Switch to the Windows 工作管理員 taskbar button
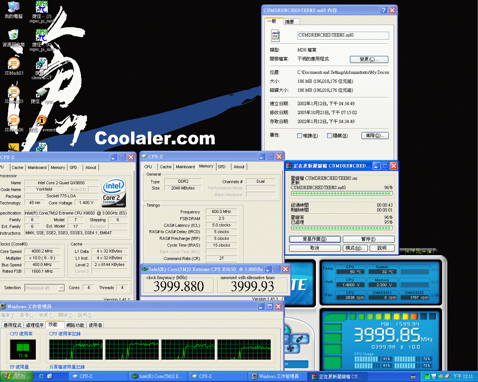Image resolution: width=478 pixels, height=382 pixels. pos(278,376)
